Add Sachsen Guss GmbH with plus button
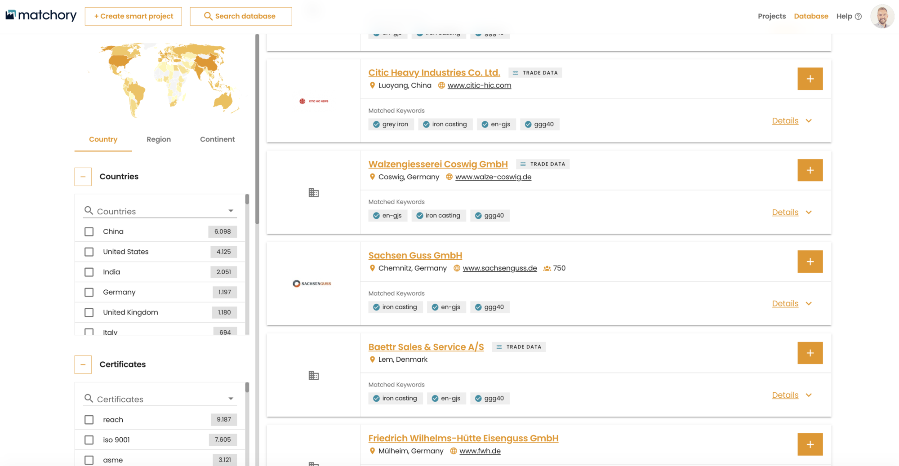The image size is (899, 466). [810, 262]
